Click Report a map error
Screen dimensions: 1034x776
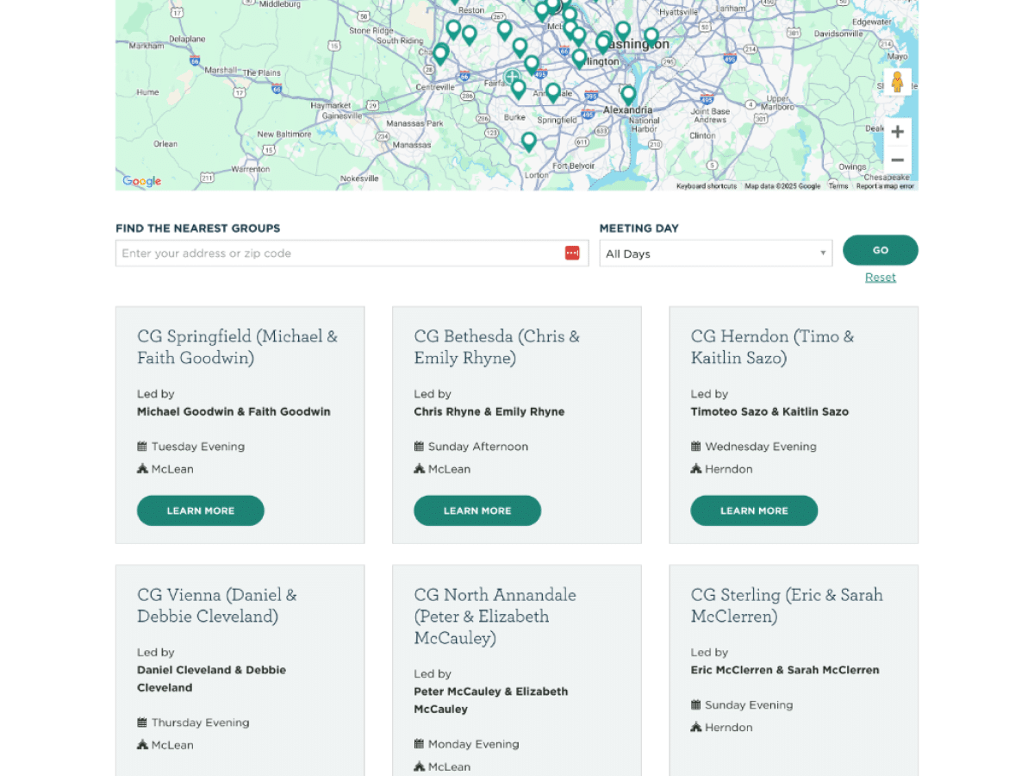(884, 186)
